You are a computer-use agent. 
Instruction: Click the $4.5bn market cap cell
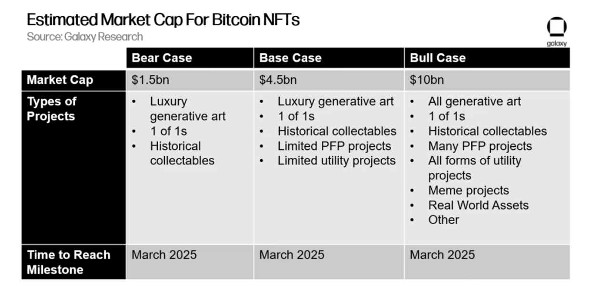click(278, 80)
